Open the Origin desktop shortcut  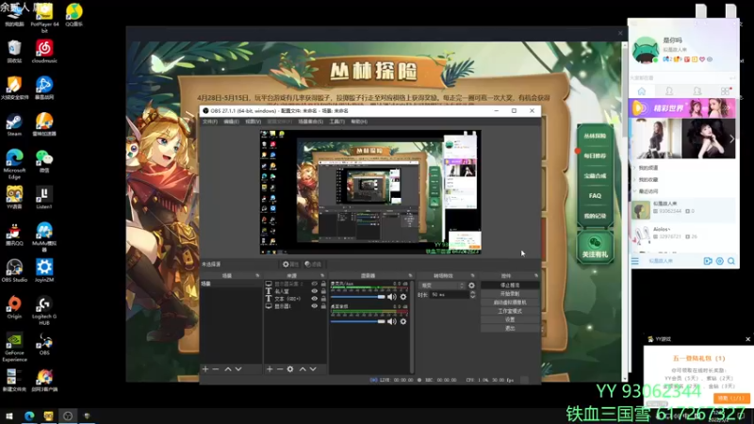(x=14, y=308)
